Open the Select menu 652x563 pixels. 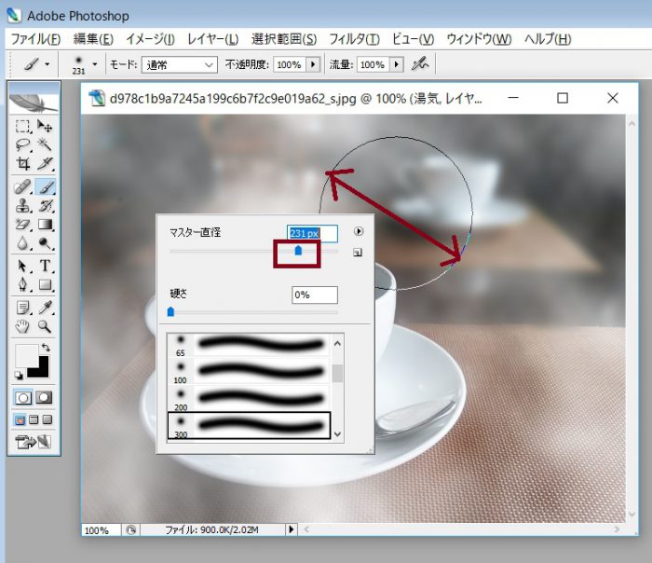click(284, 39)
